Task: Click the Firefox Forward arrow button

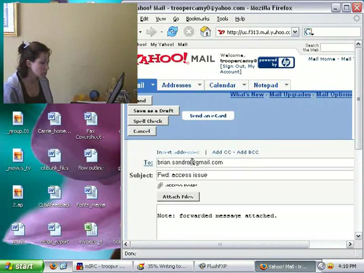Action: pos(151,32)
